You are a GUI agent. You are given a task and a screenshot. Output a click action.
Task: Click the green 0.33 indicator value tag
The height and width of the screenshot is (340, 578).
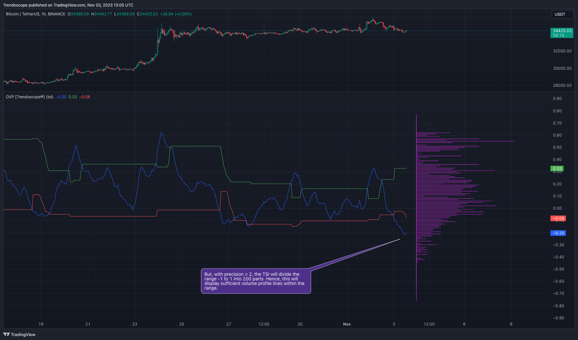pos(557,169)
